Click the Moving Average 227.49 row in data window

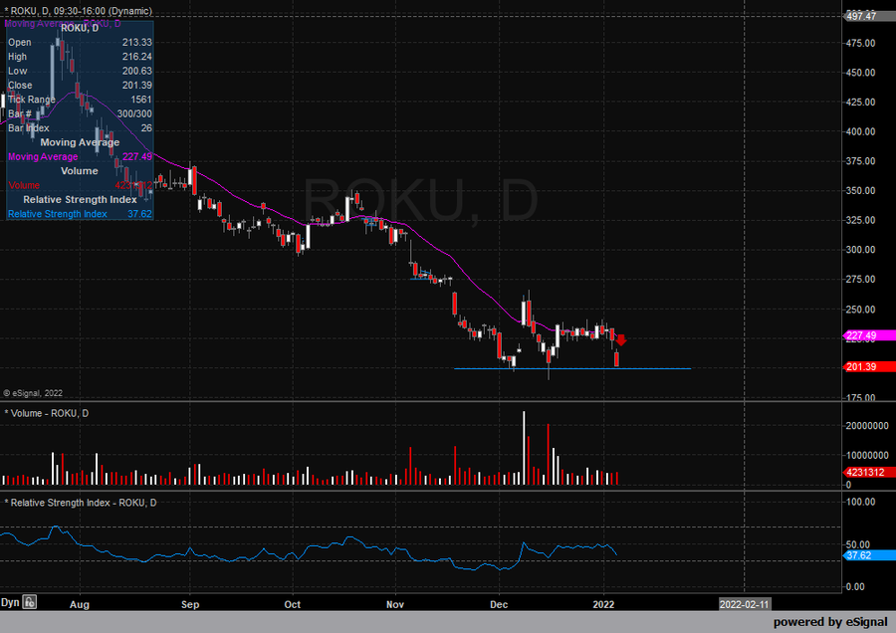[80, 156]
